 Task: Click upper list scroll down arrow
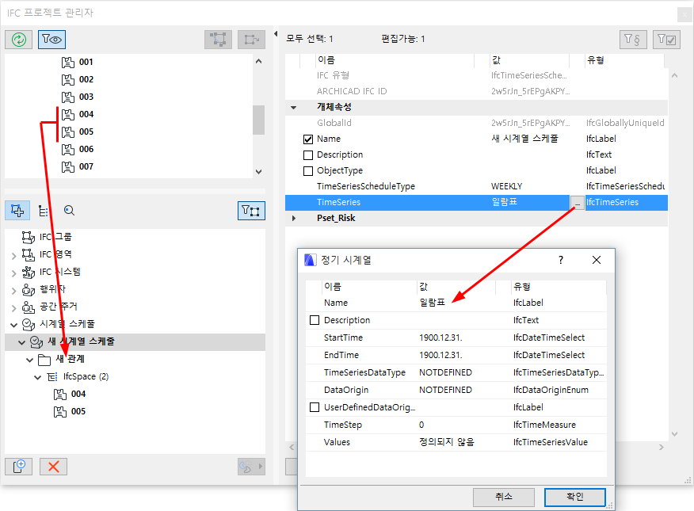point(259,172)
